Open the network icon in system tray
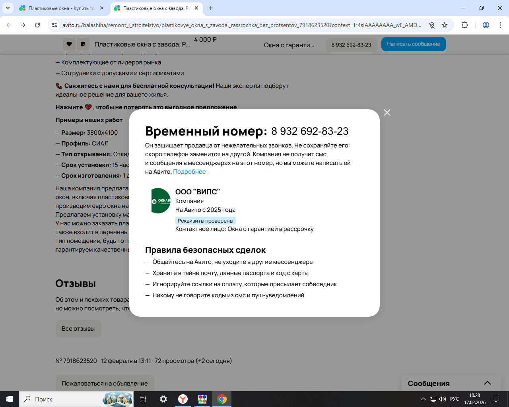 (433, 399)
